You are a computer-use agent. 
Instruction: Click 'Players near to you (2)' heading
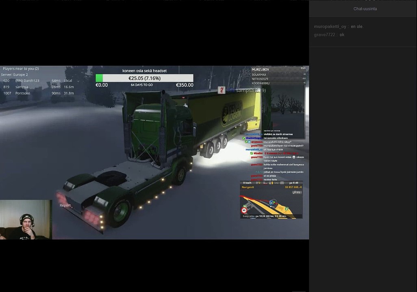(21, 69)
